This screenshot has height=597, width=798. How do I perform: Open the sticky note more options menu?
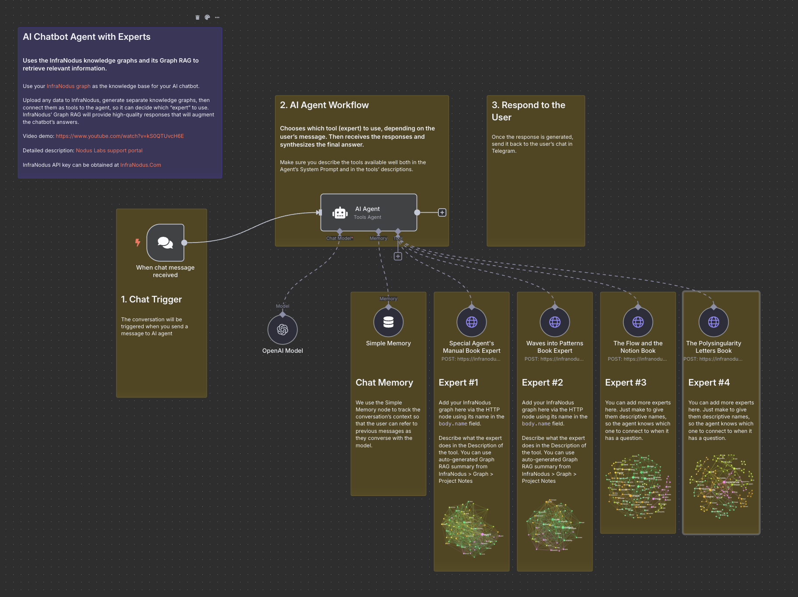(x=217, y=18)
